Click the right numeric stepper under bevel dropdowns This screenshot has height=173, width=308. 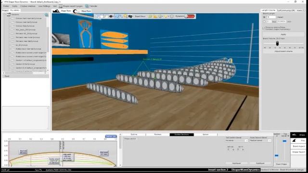tap(241, 149)
